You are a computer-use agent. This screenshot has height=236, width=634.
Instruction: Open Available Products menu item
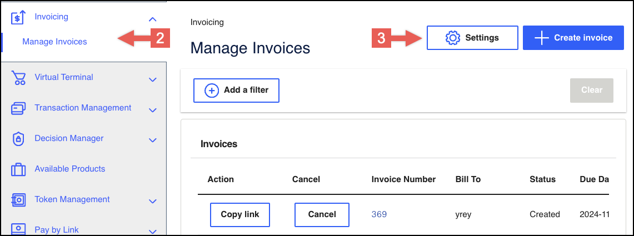69,169
